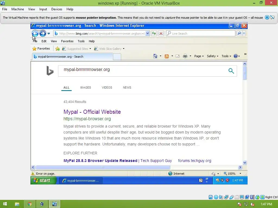
Task: Click the vertical scrollbar up arrow
Action: (245, 64)
